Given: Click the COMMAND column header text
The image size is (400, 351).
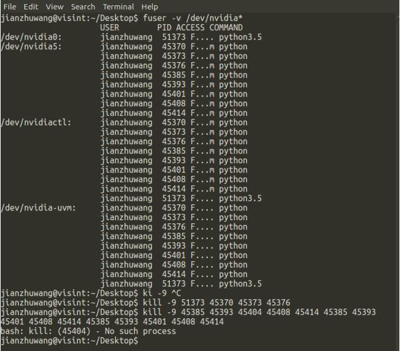Looking at the screenshot, I should (223, 28).
